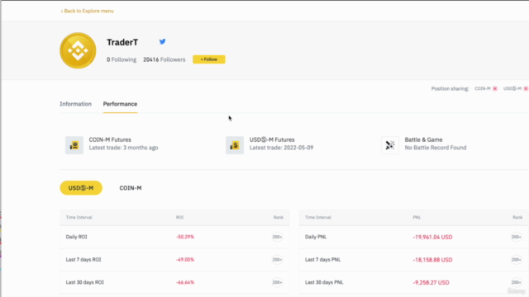Viewport: 529px width, 297px height.
Task: Click the Rank header in PNL table
Action: coord(517,217)
